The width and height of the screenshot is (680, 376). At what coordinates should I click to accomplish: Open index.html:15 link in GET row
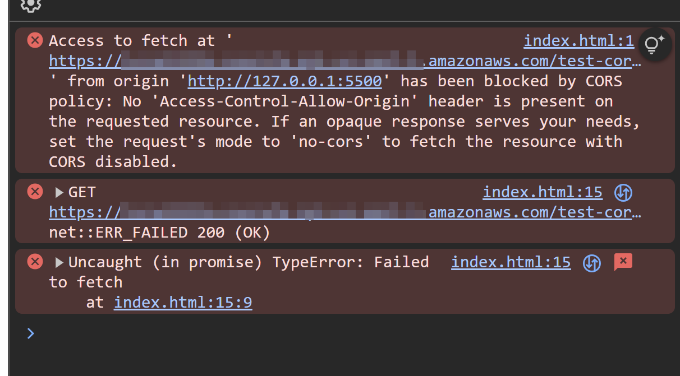[x=542, y=193]
